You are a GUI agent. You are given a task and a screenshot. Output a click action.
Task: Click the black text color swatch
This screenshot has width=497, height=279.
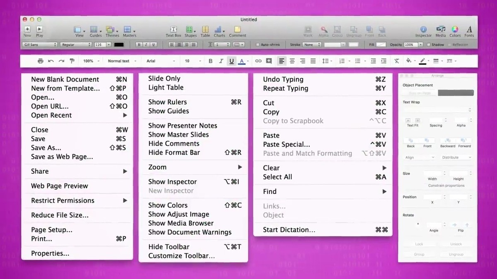point(119,45)
